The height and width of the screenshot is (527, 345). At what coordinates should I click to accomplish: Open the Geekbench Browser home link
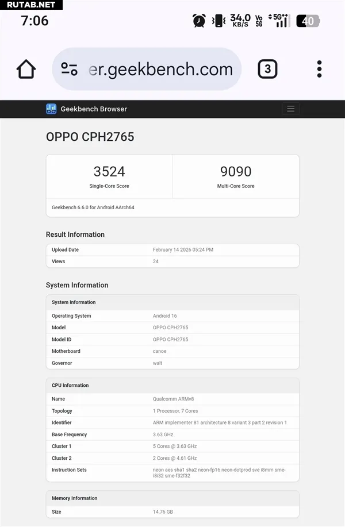pos(94,109)
